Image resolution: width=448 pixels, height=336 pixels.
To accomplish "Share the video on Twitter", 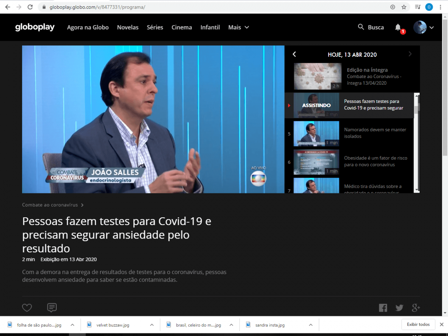I will (x=399, y=308).
